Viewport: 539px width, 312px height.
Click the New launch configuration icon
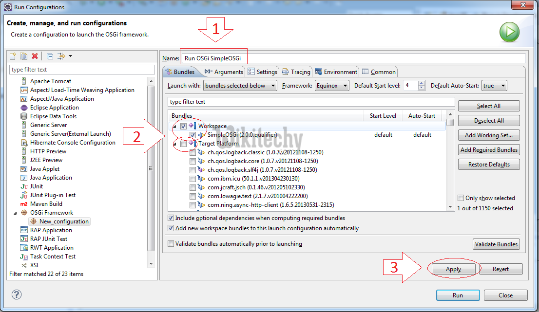coord(13,56)
